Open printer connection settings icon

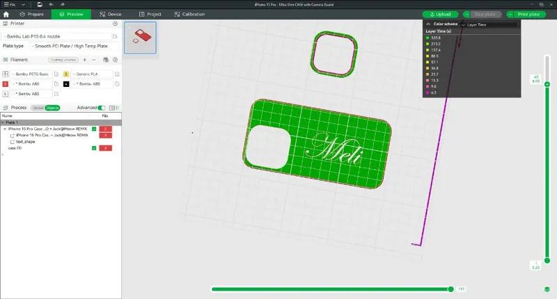(115, 24)
